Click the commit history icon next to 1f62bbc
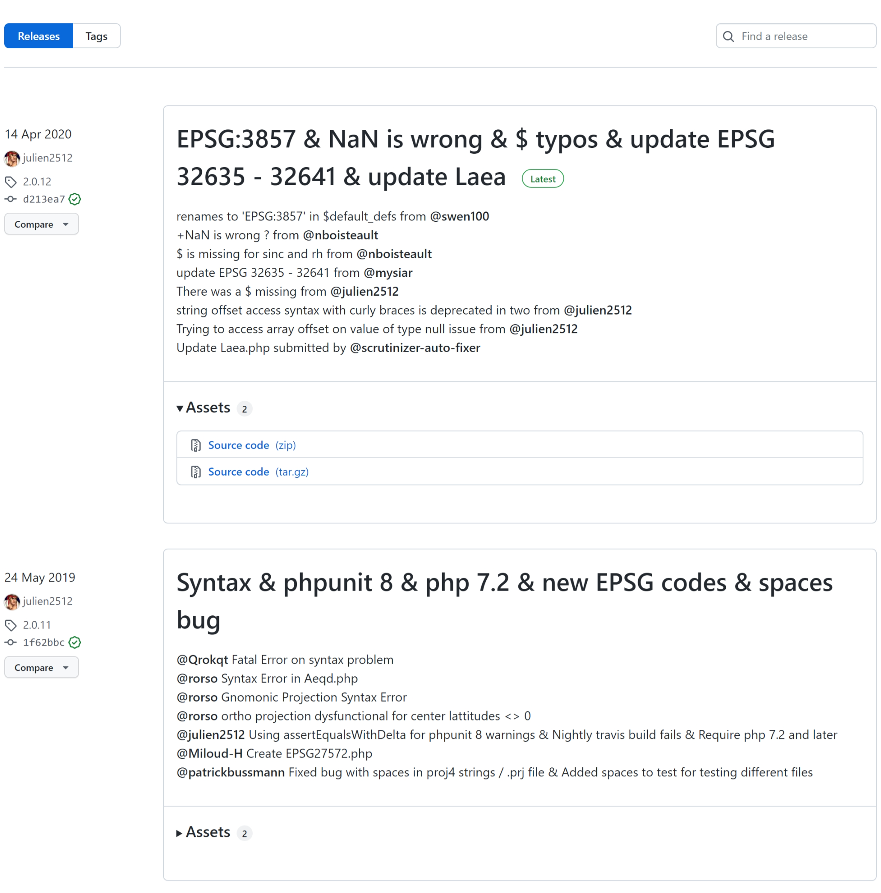Screen dimensions: 881x893 (x=11, y=642)
